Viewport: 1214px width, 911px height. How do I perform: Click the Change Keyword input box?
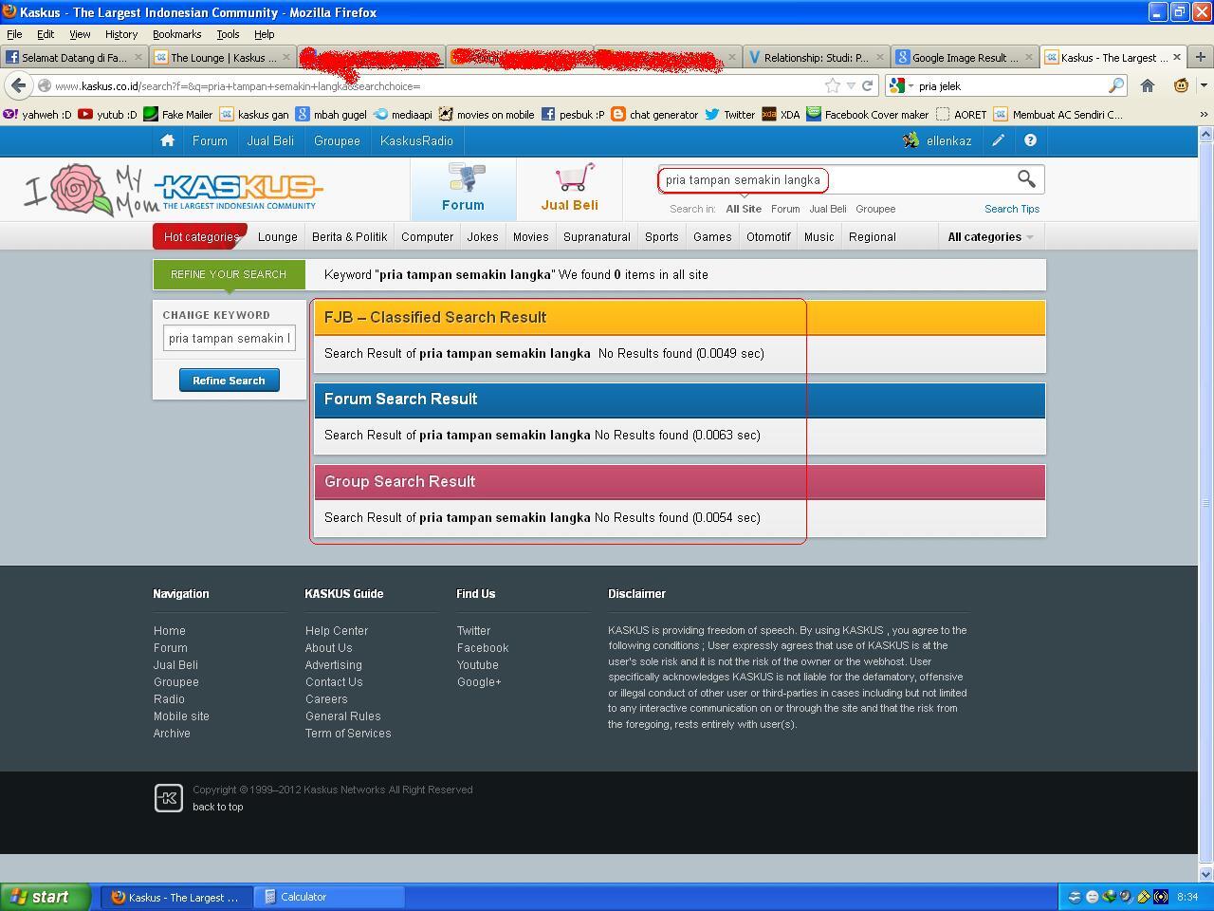point(229,338)
